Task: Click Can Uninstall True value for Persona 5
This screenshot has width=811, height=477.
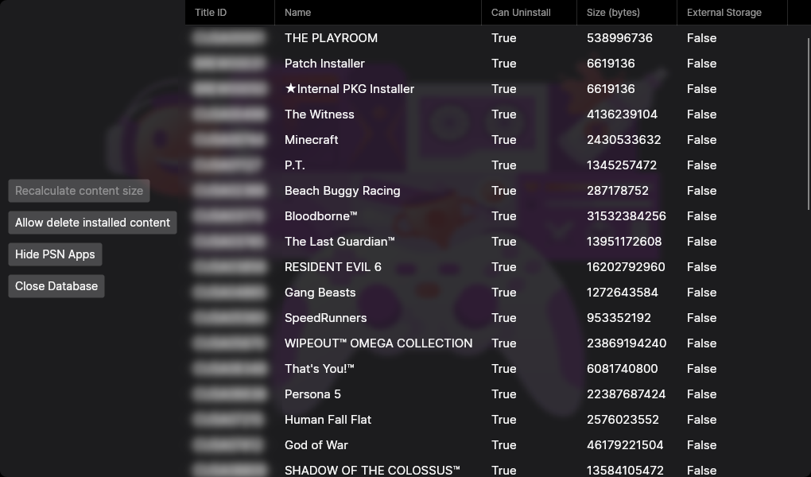Action: pos(504,394)
